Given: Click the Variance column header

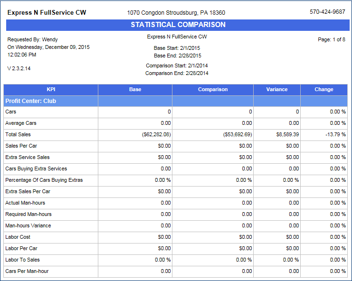Looking at the screenshot, I should click(x=276, y=89).
